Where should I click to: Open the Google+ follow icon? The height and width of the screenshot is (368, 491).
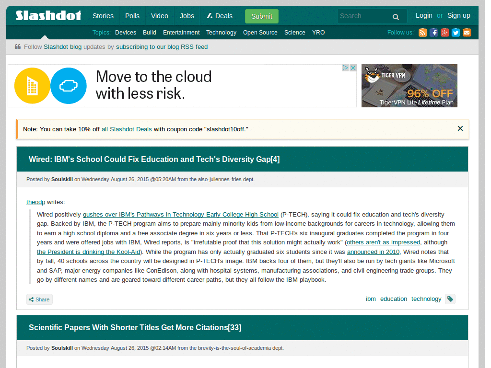(x=444, y=33)
